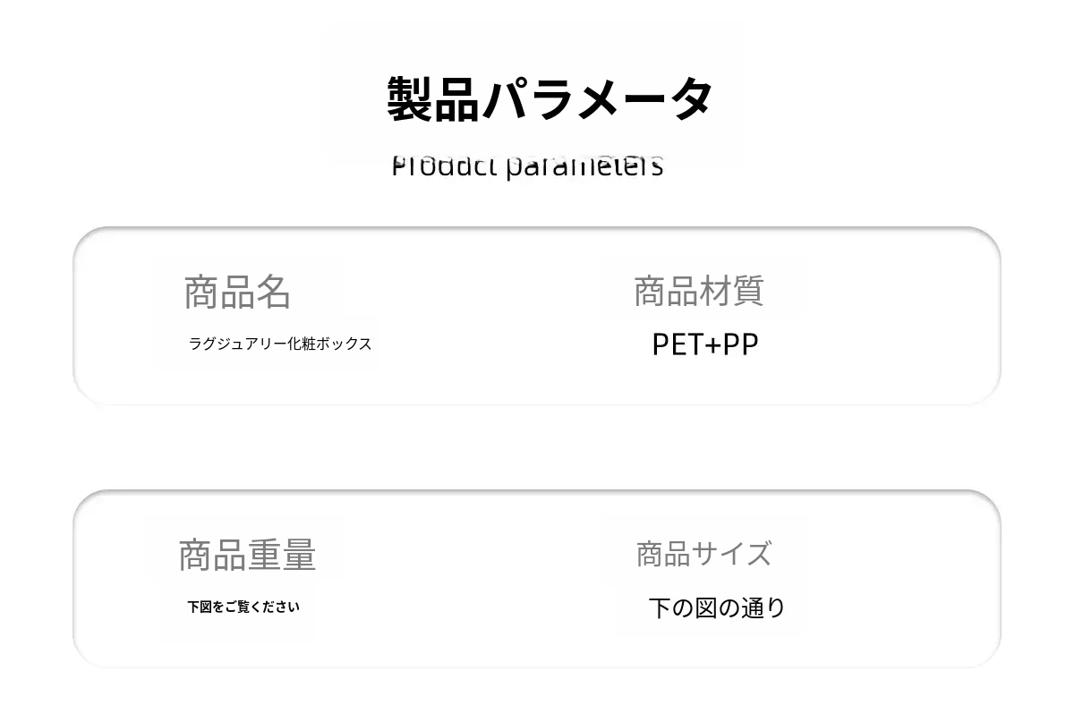The height and width of the screenshot is (722, 1074).
Task: Click the パラメータ katakana in the heading
Action: [597, 98]
